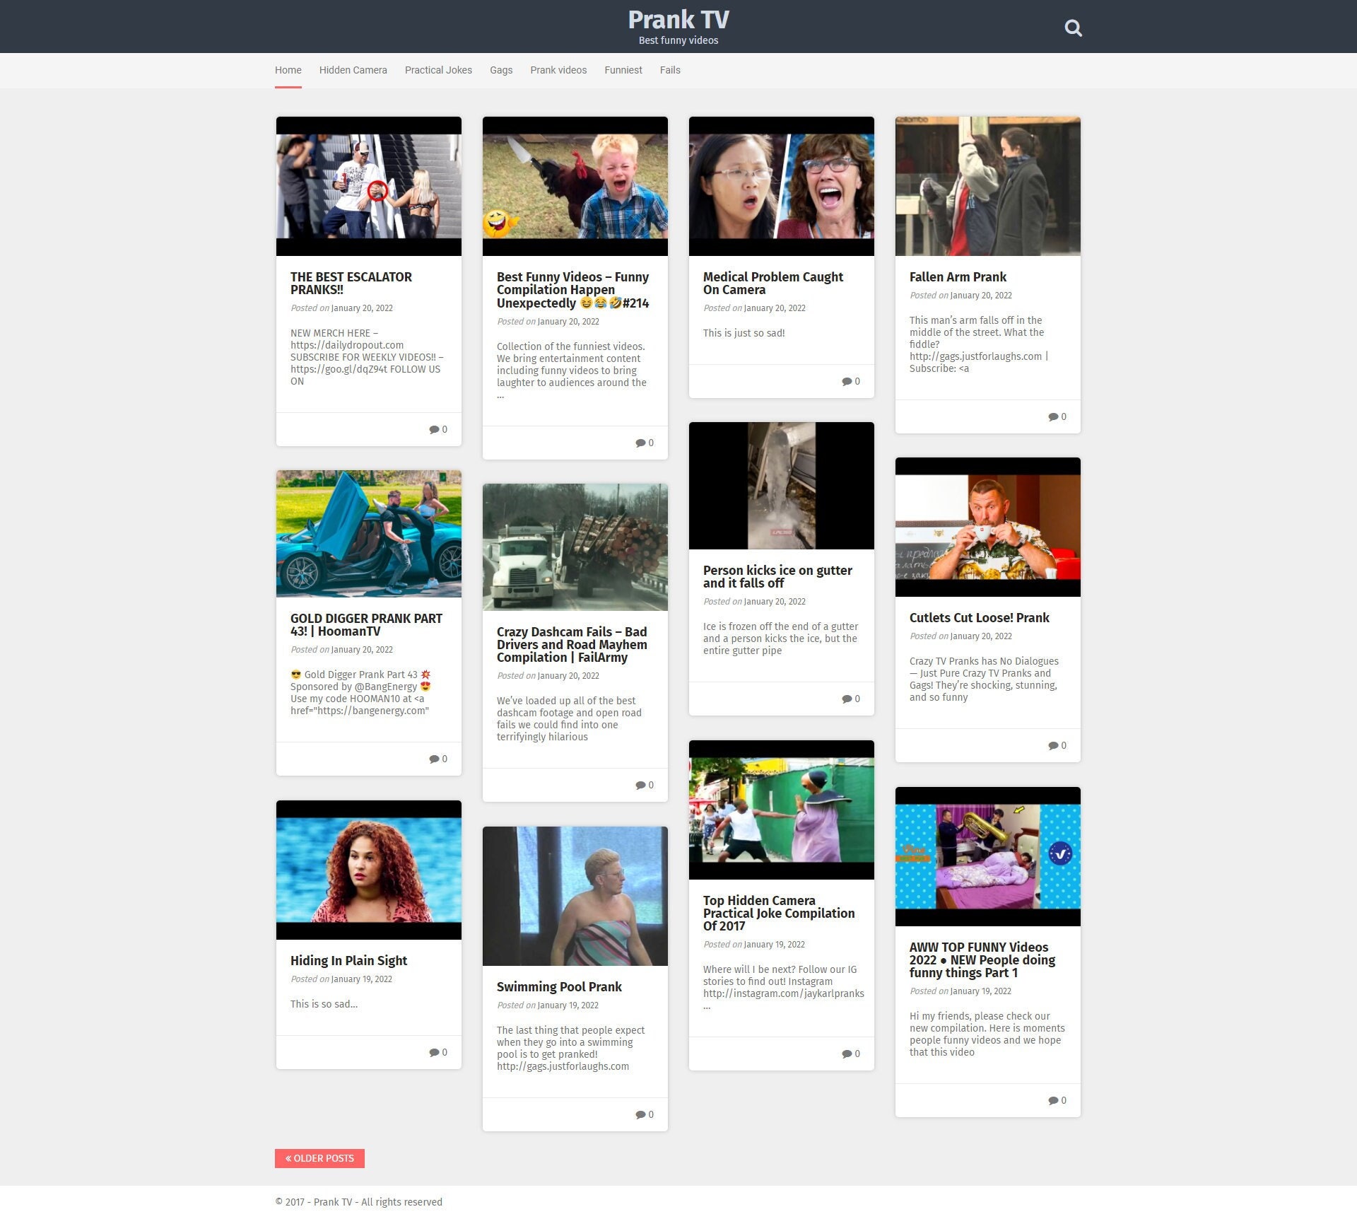Image resolution: width=1357 pixels, height=1219 pixels.
Task: Open Fallen Arm Prank post title
Action: (958, 277)
